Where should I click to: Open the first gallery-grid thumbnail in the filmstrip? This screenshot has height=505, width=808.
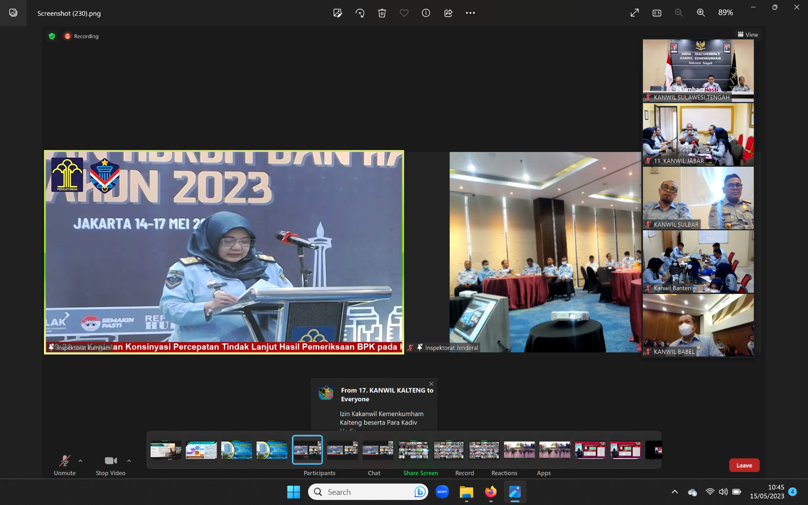[x=413, y=450]
